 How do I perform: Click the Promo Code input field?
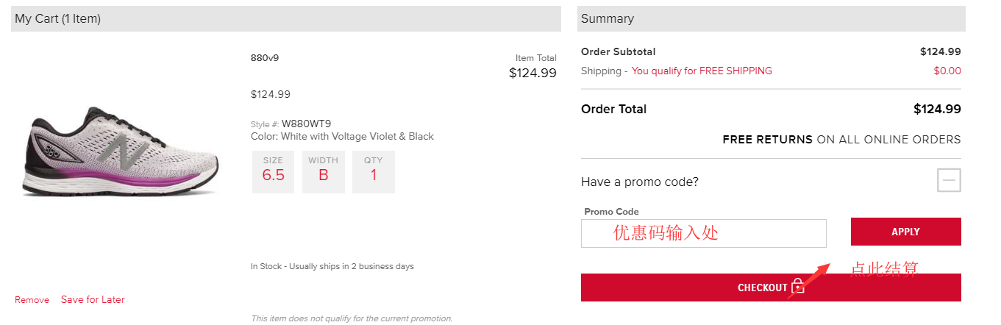click(x=703, y=233)
